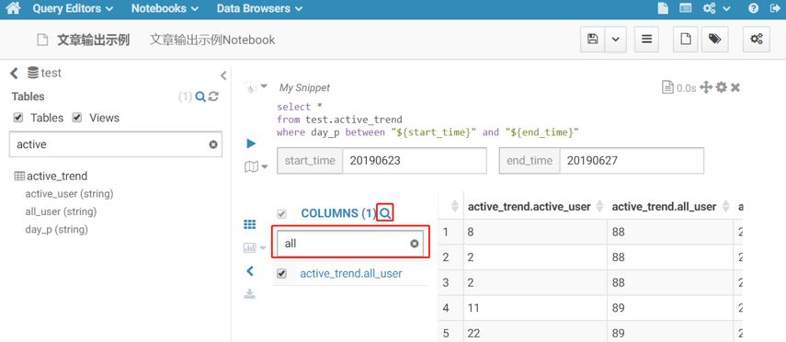Open the snippet log document icon

coord(667,87)
